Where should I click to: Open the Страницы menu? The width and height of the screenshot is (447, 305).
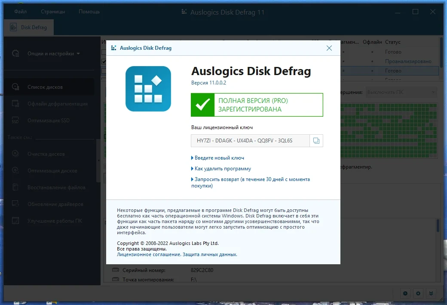point(53,12)
